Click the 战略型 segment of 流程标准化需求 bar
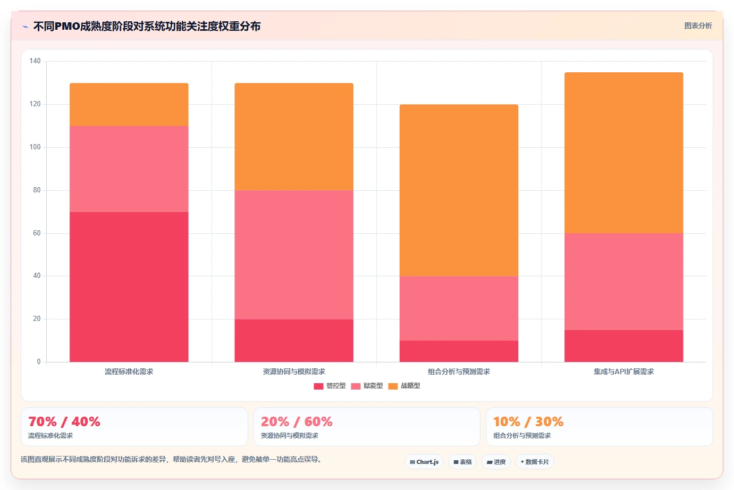The width and height of the screenshot is (734, 490). point(129,104)
